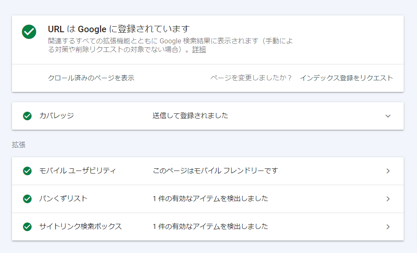The height and width of the screenshot is (253, 417).
Task: Expand the カバレッジ section with down chevron
Action: click(x=388, y=116)
